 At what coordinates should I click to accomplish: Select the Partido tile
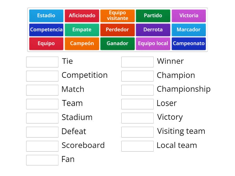click(x=153, y=16)
